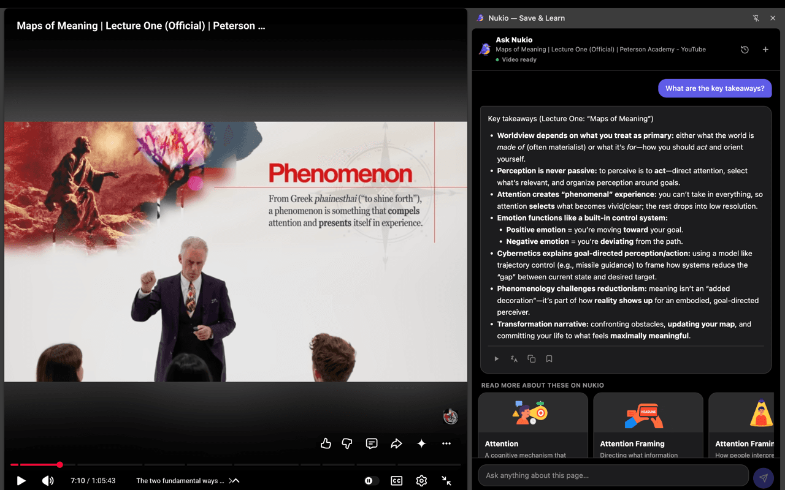Send the Nukio message

tap(764, 478)
